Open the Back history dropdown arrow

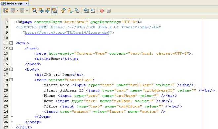[x=18, y=11]
